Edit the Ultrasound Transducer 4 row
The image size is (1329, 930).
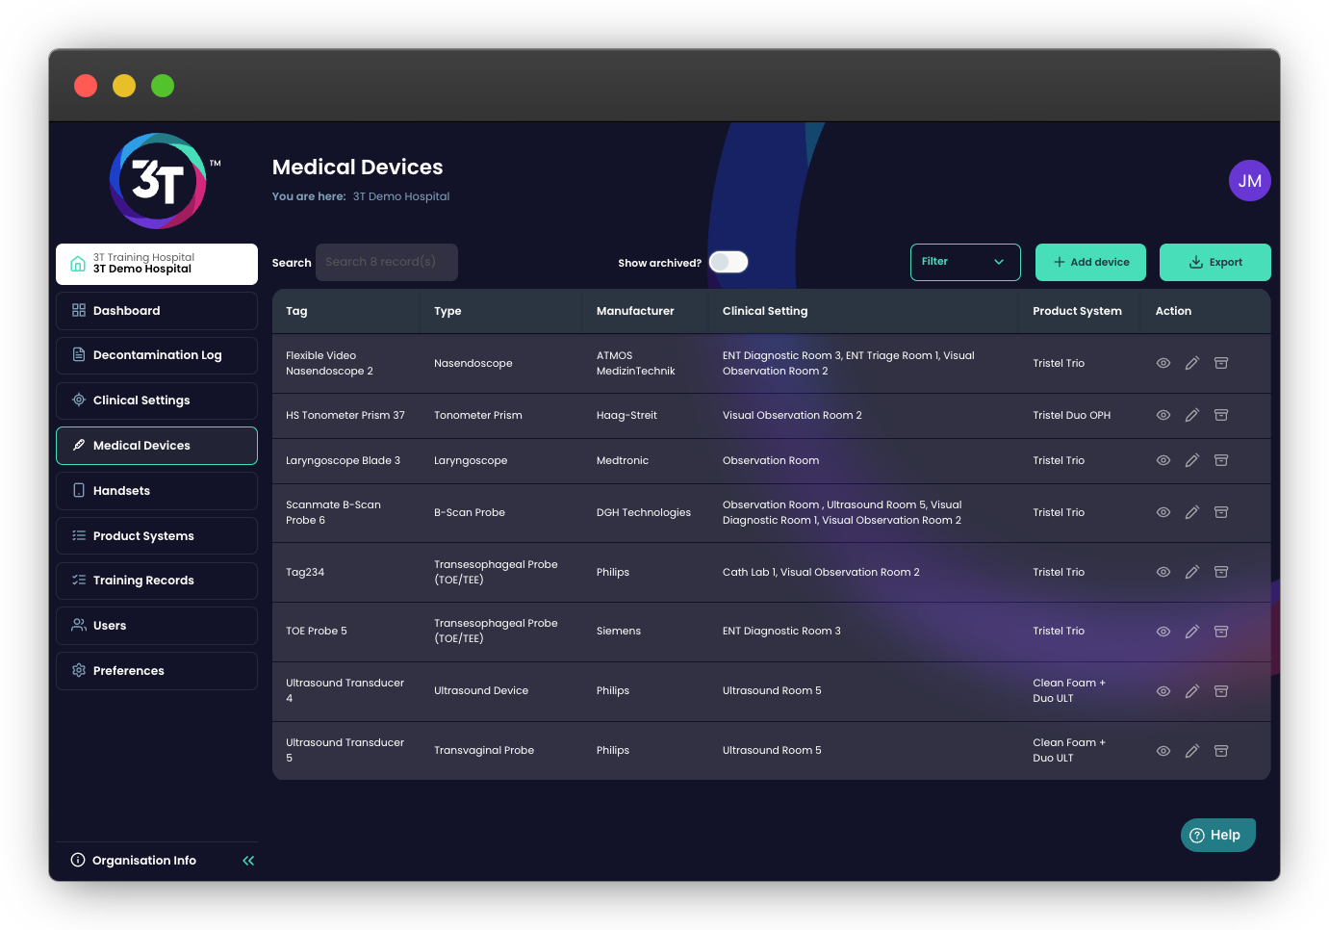click(x=1192, y=691)
